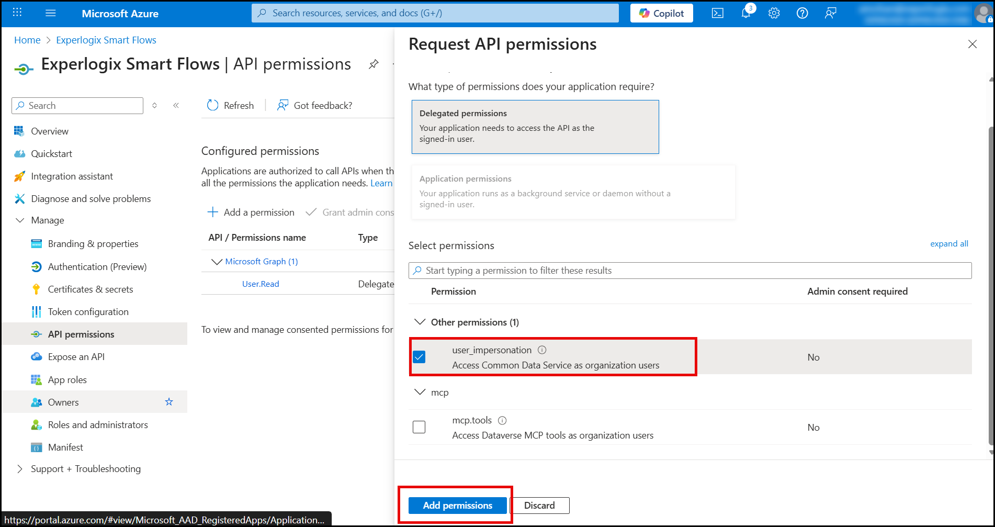The width and height of the screenshot is (995, 527).
Task: Click the Got feedback person icon
Action: pyautogui.click(x=282, y=105)
